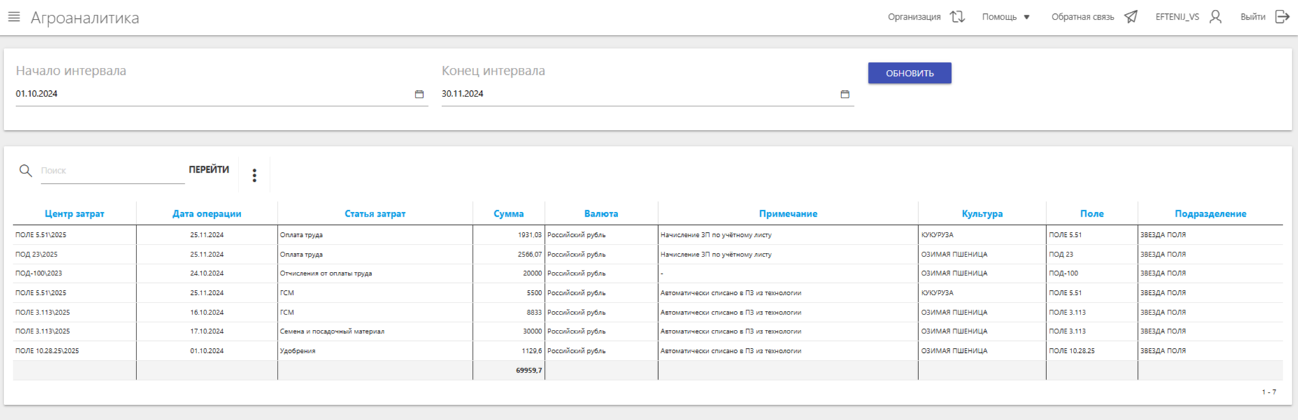Sort by Дата операции column header
The image size is (1298, 420).
pos(206,214)
